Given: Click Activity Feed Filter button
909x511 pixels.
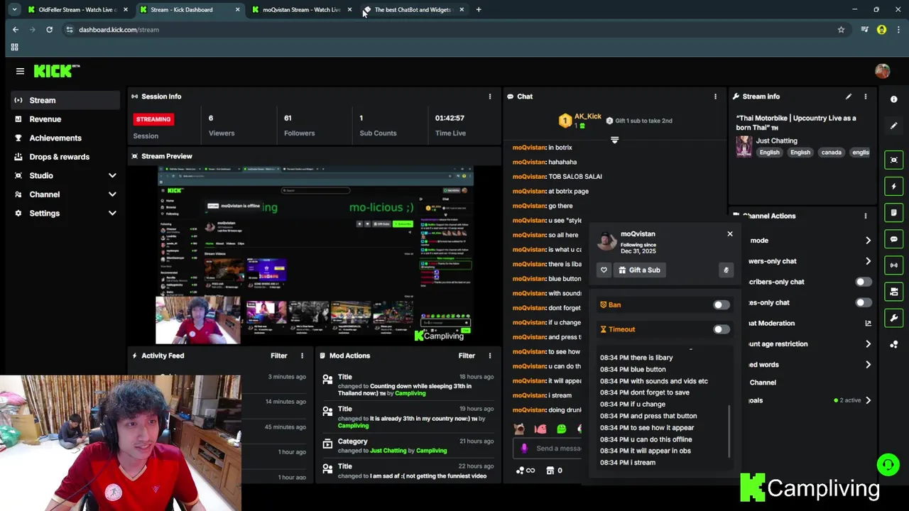Looking at the screenshot, I should pyautogui.click(x=278, y=356).
